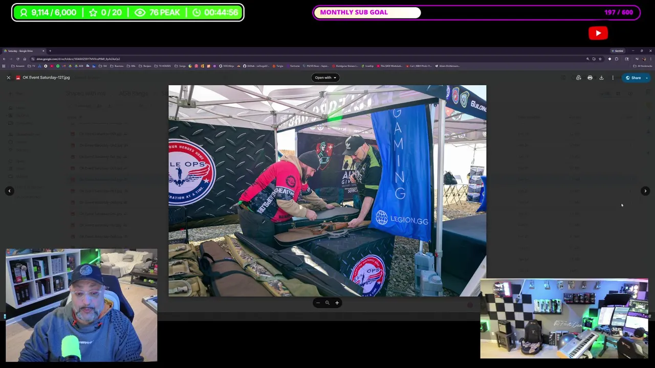655x368 pixels.
Task: Click the 00:44:56 stream timer
Action: click(215, 12)
